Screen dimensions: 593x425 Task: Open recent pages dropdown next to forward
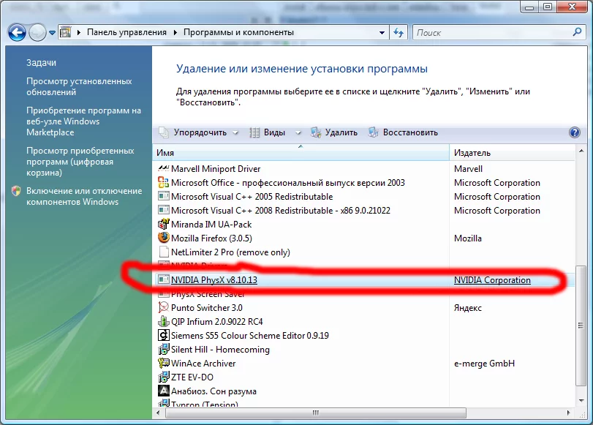click(52, 32)
